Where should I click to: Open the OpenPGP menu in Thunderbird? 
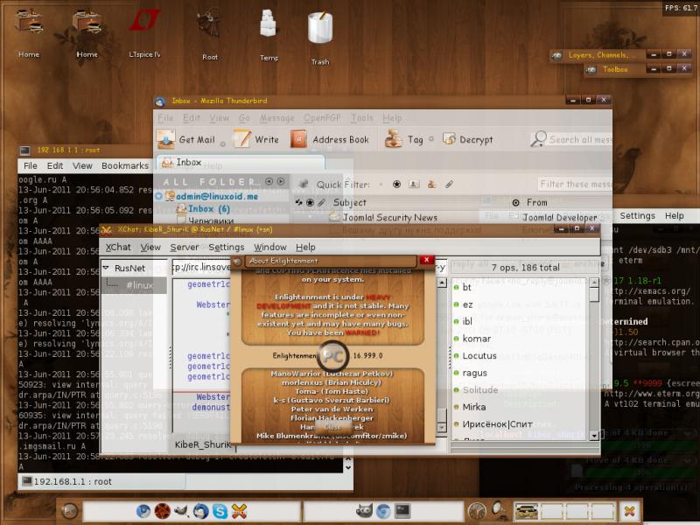(x=322, y=118)
